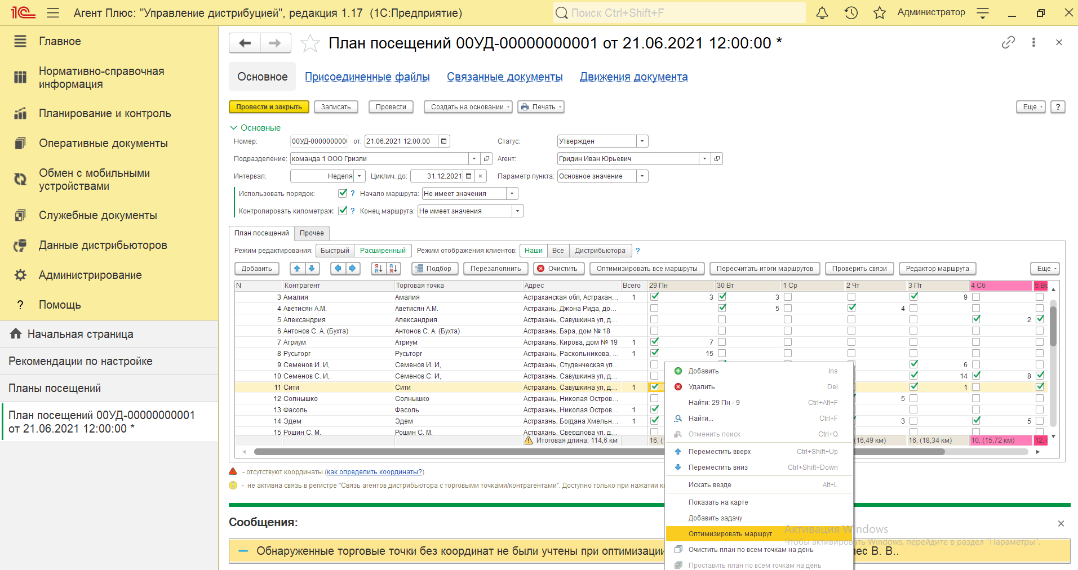
Task: Open calendar for cyclicity end date
Action: (468, 176)
